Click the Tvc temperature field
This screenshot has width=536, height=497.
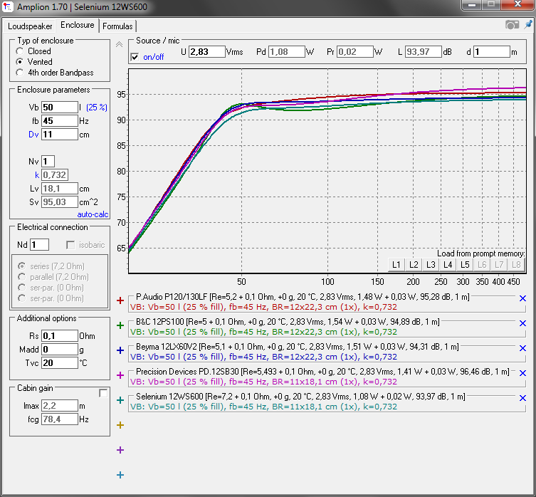pos(60,363)
